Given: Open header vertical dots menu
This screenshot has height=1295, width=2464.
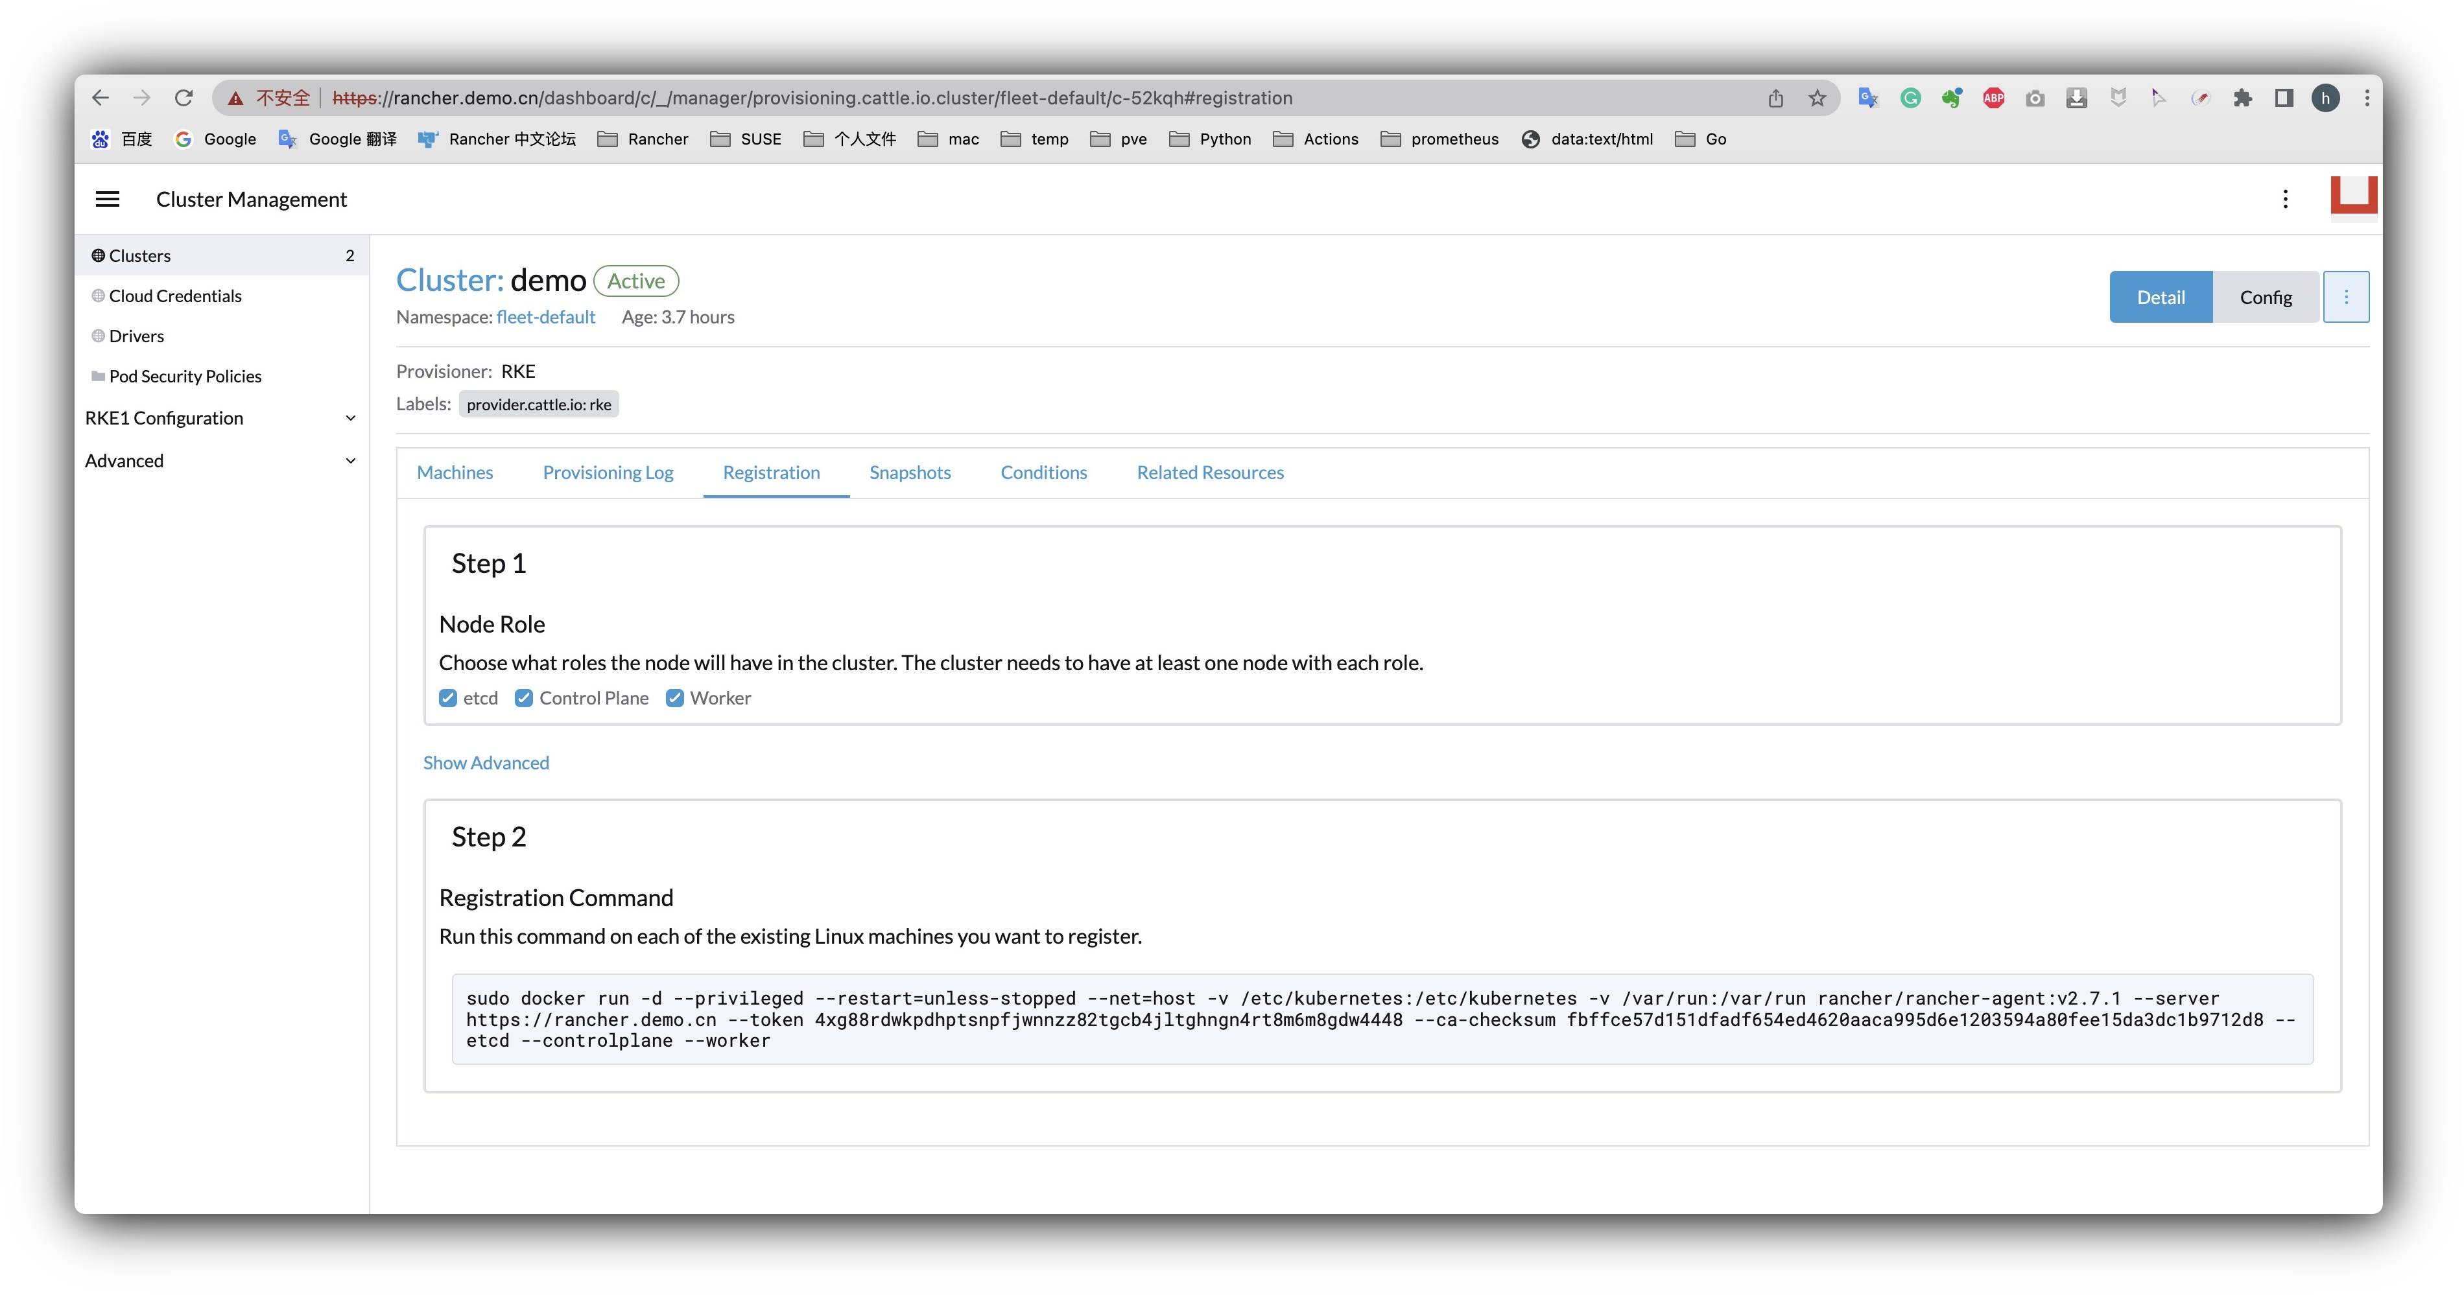Looking at the screenshot, I should pyautogui.click(x=2285, y=199).
